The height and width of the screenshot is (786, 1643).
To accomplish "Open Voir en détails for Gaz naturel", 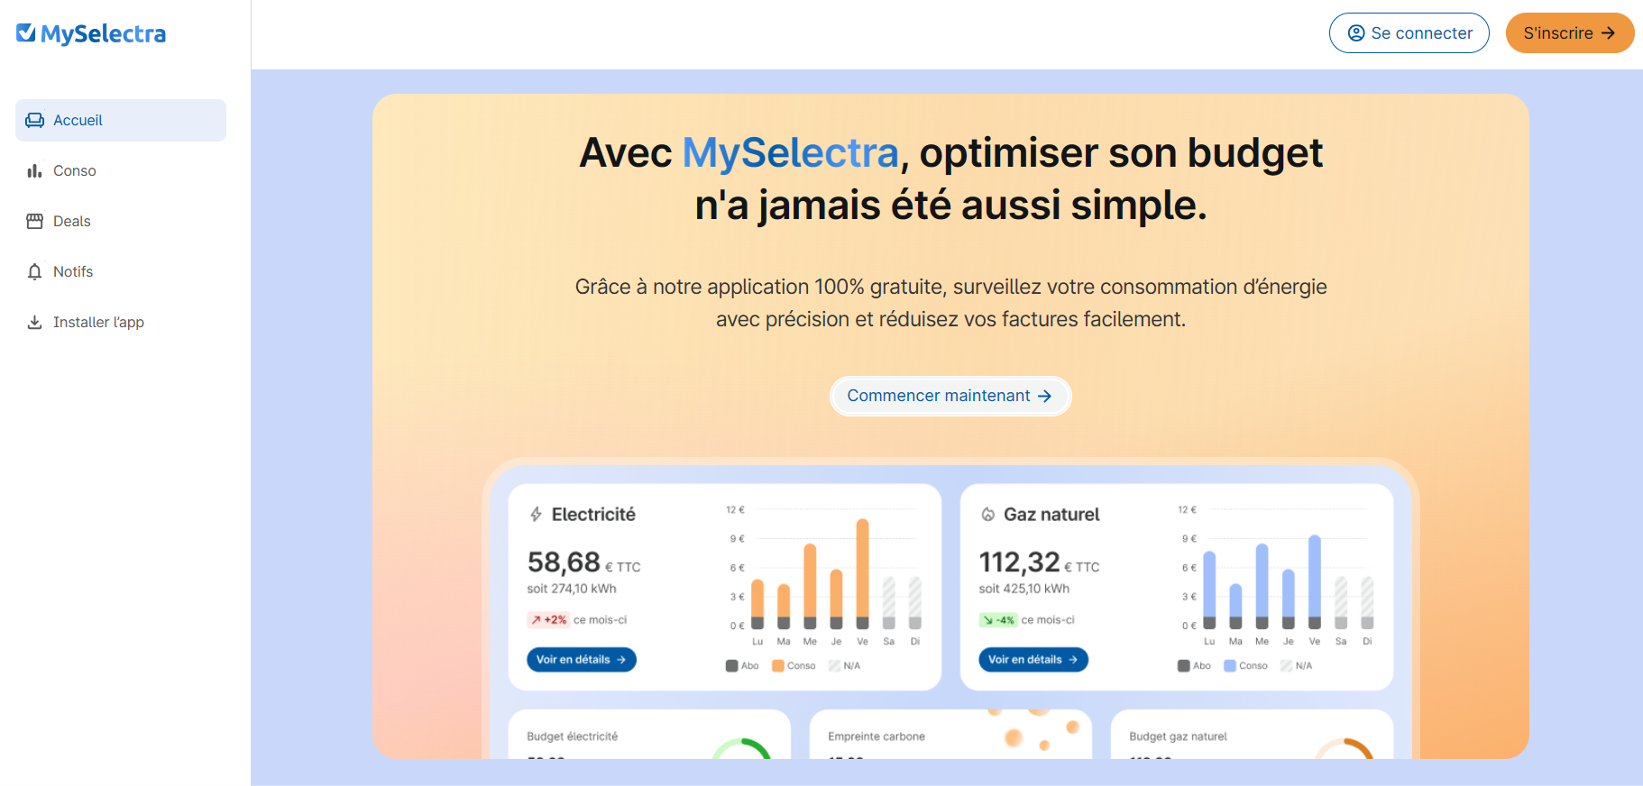I will point(1033,659).
